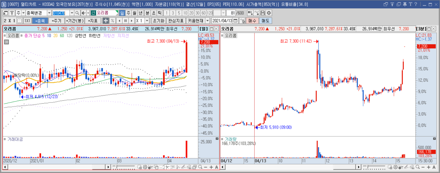Zoom in left chart with plus icon

point(211,167)
